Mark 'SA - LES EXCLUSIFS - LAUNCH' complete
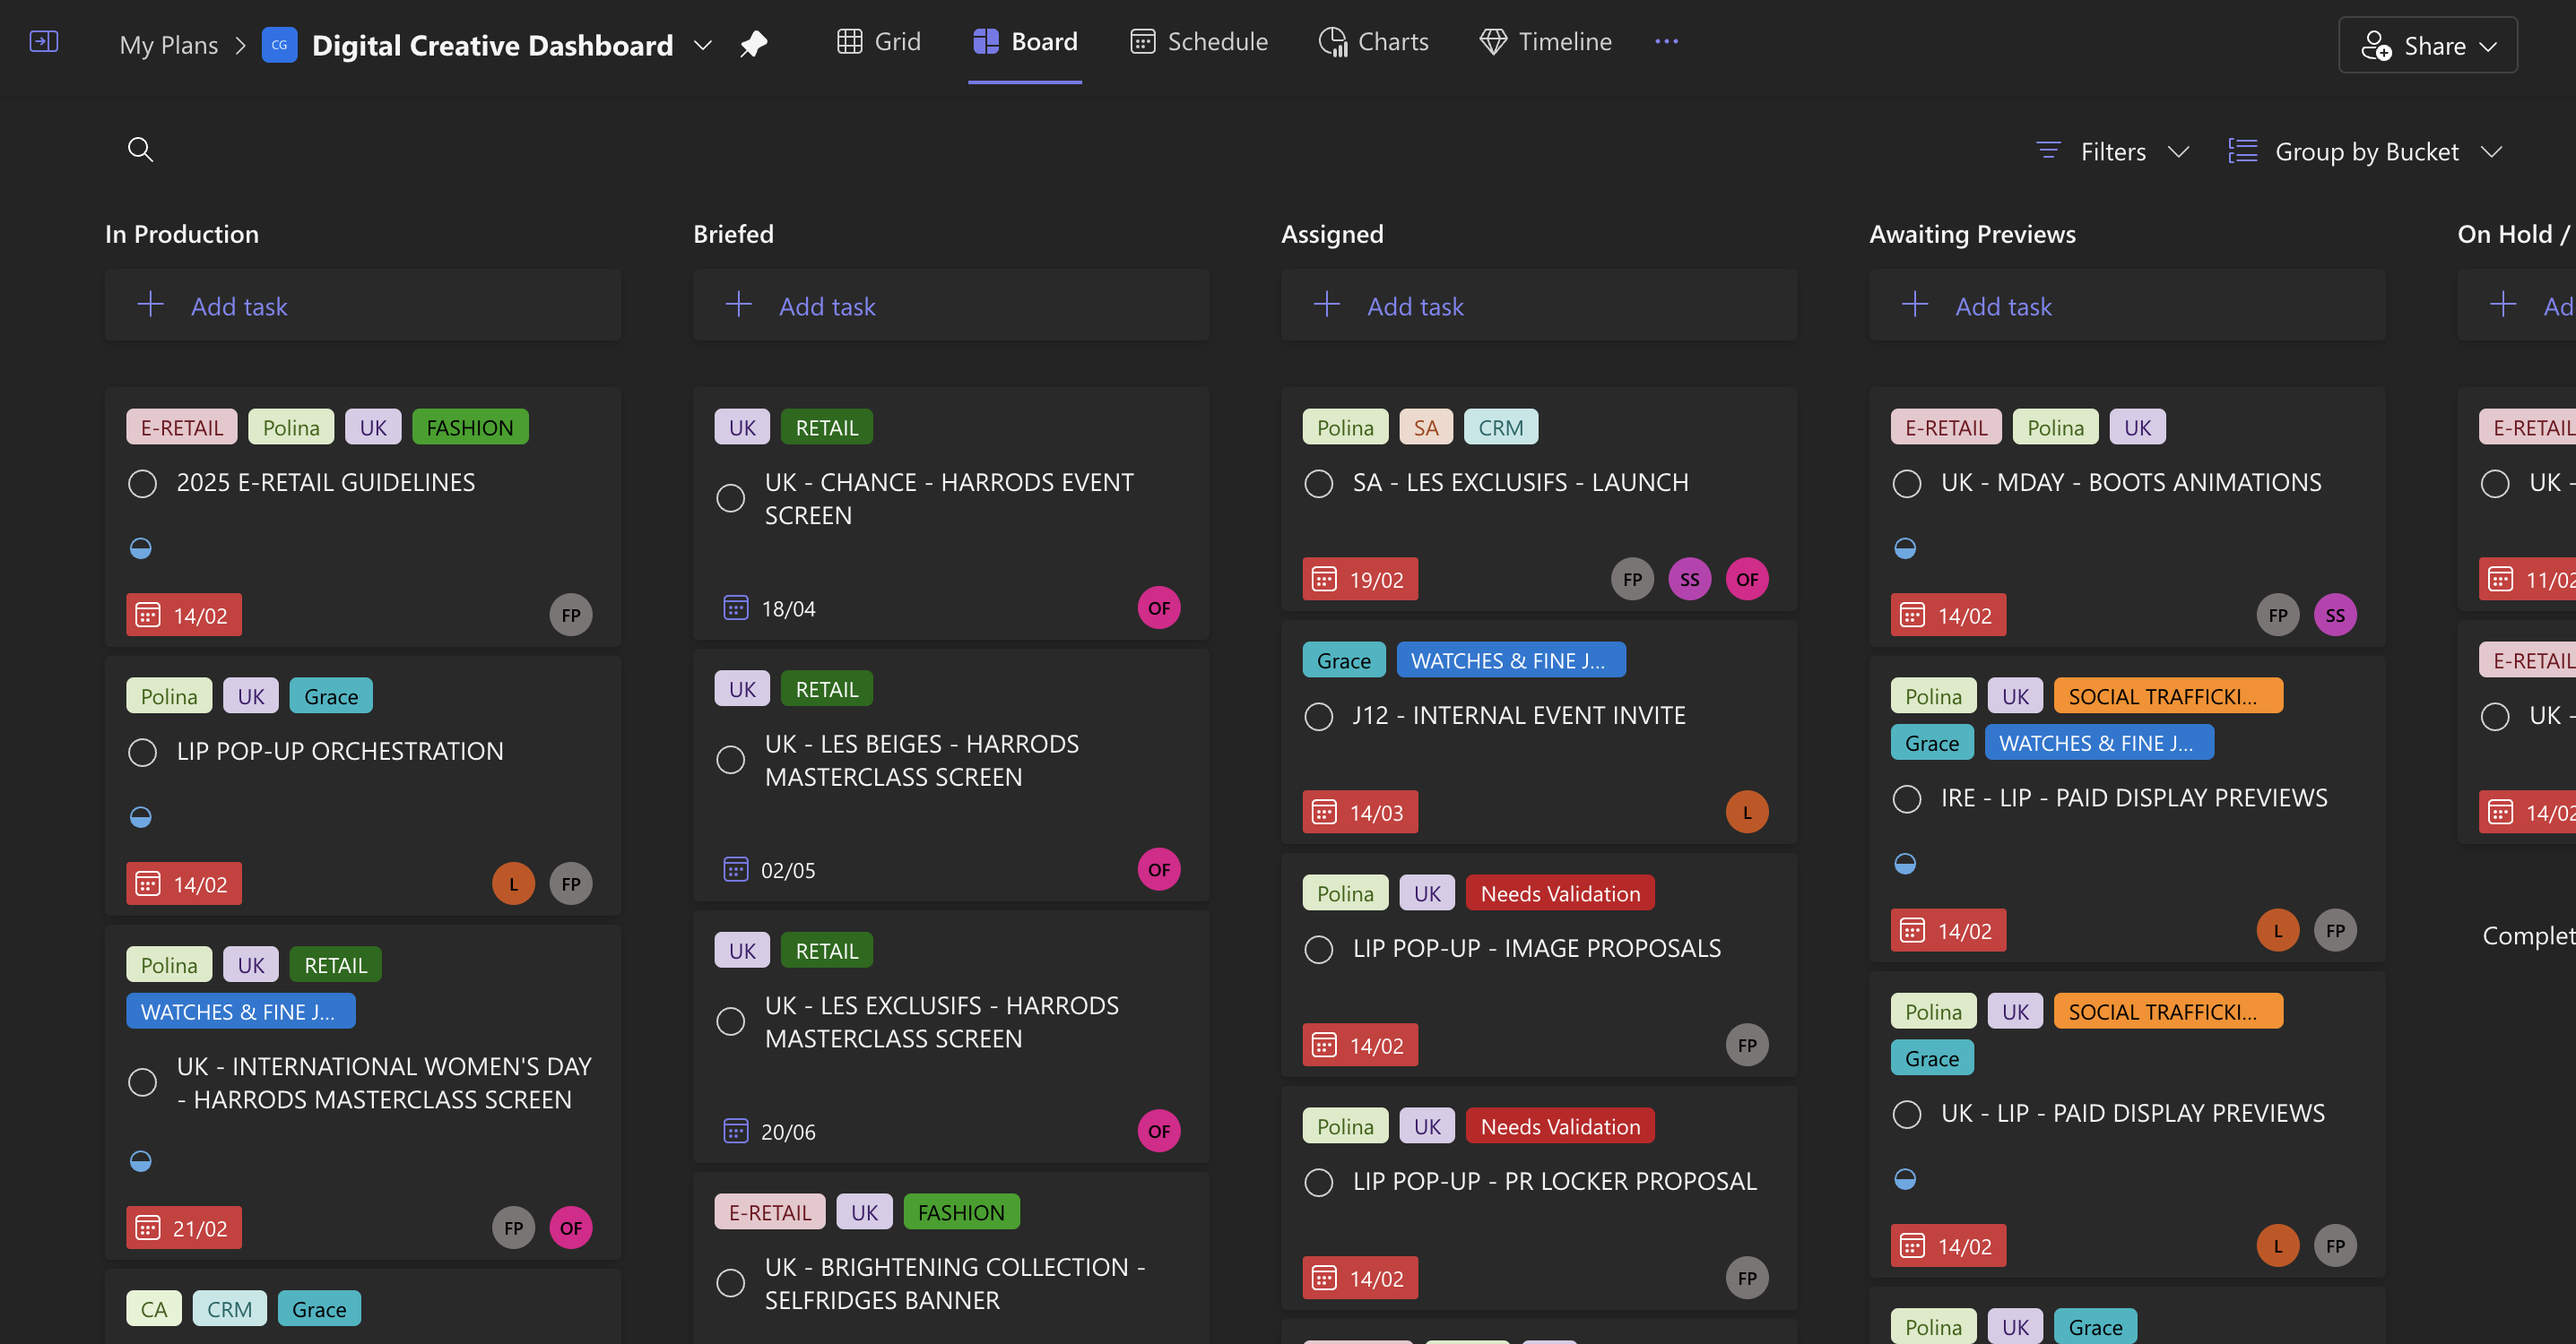Image resolution: width=2576 pixels, height=1344 pixels. pyautogui.click(x=1318, y=484)
